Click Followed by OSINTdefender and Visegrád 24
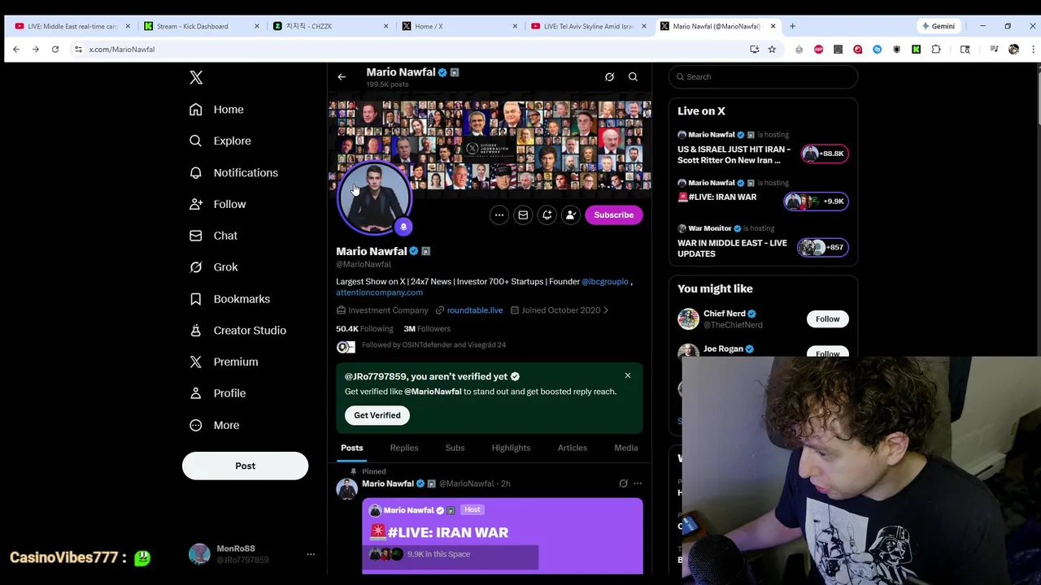Viewport: 1041px width, 585px height. tap(433, 345)
